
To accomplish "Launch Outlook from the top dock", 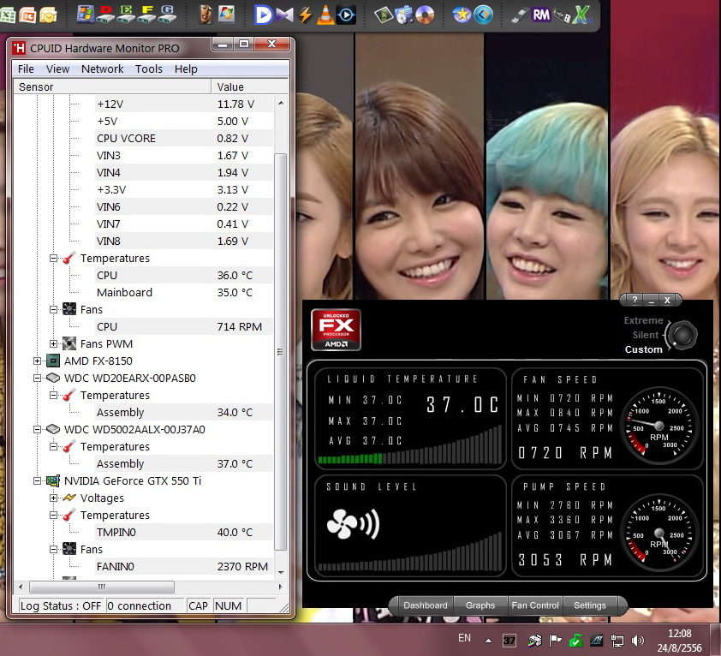I will [48, 15].
